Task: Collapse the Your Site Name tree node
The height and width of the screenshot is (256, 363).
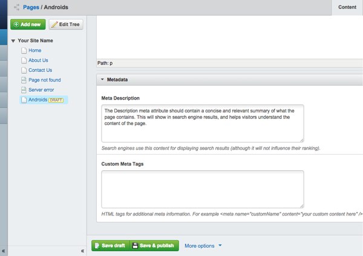Action: (13, 41)
